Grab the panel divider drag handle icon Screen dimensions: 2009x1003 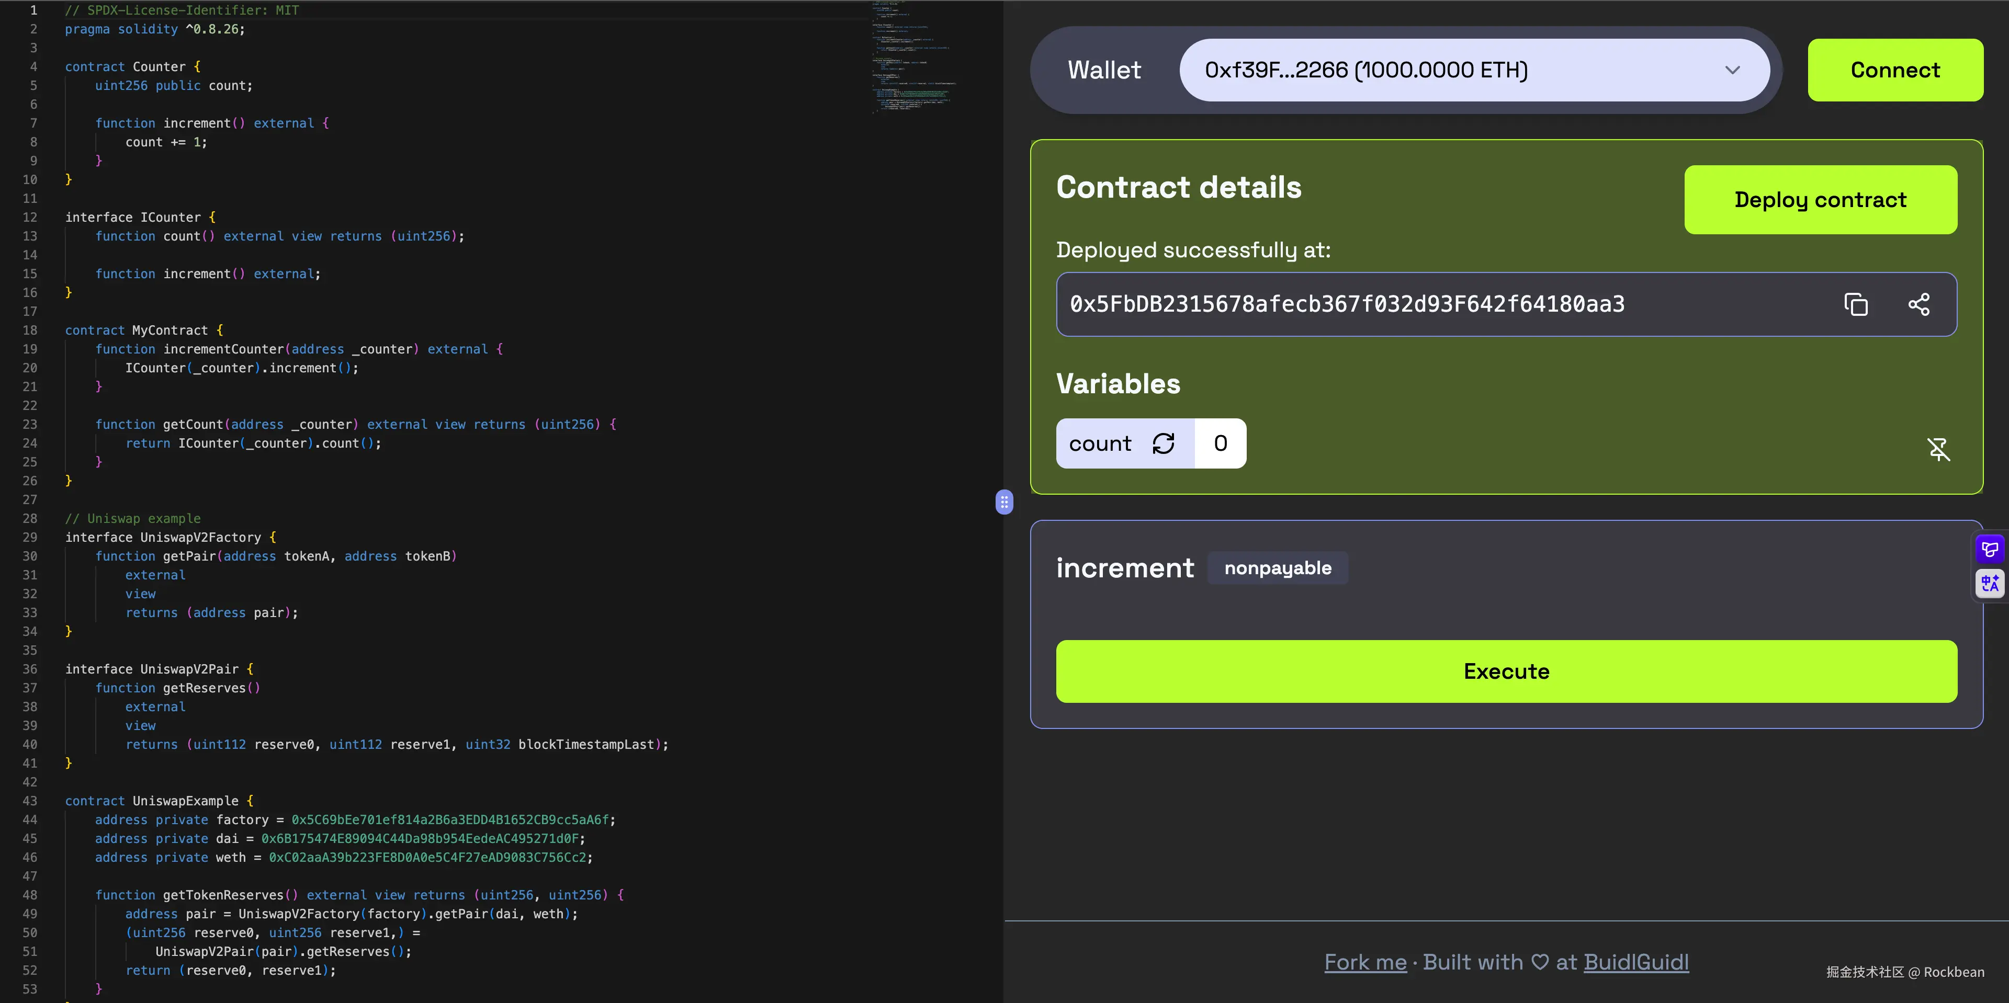coord(1004,503)
